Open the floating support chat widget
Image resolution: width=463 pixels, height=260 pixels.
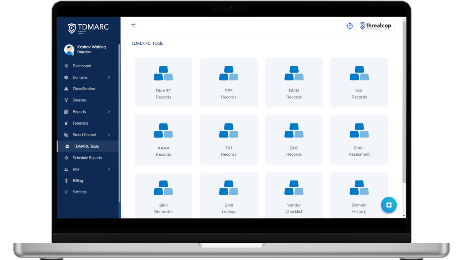(389, 205)
